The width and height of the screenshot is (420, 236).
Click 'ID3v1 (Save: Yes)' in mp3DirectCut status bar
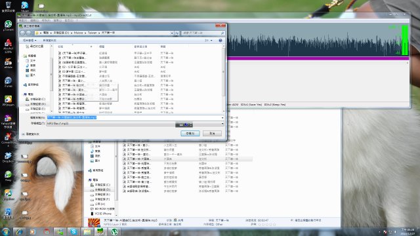coord(251,105)
